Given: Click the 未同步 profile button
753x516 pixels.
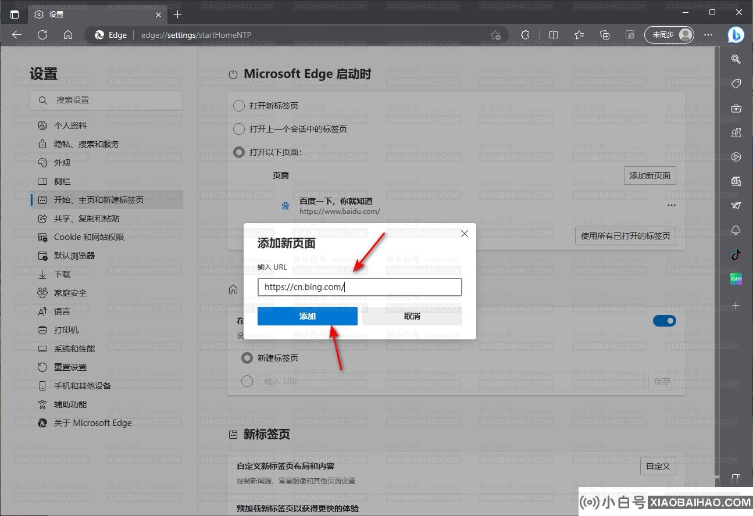Looking at the screenshot, I should tap(669, 35).
